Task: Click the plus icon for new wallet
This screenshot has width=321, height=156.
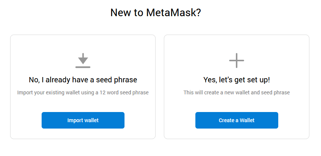Action: pyautogui.click(x=237, y=61)
